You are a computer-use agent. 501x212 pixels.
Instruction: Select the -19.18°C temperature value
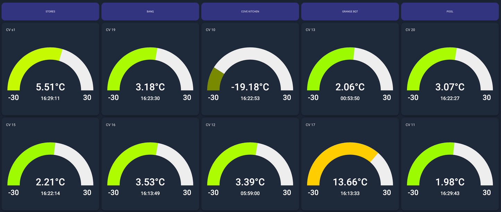click(250, 87)
